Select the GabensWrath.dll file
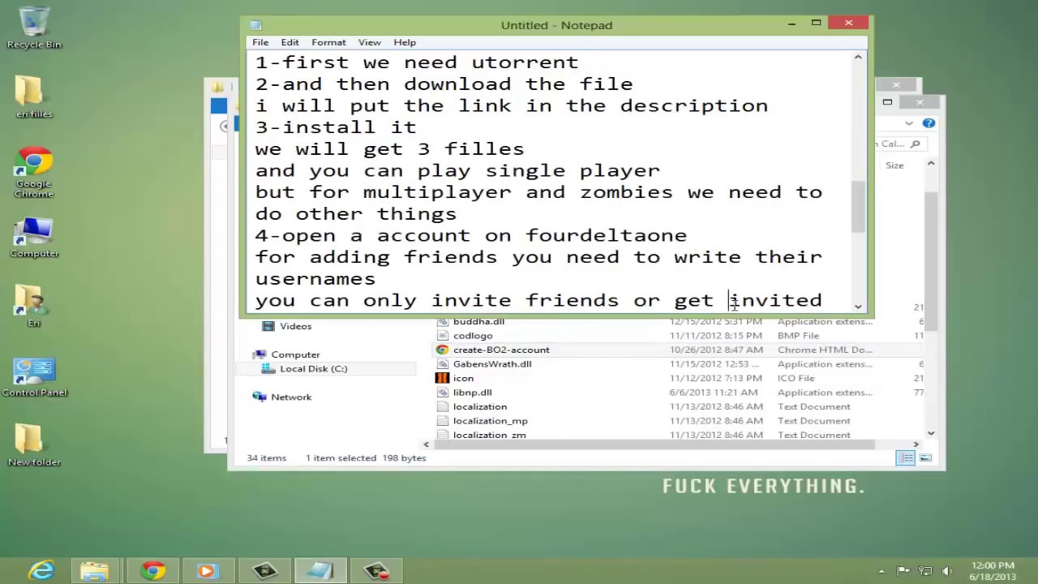 coord(492,364)
